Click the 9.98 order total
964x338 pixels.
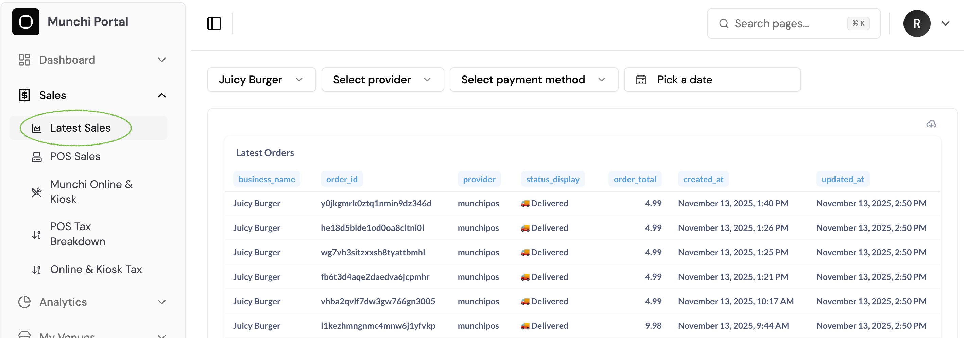coord(653,326)
